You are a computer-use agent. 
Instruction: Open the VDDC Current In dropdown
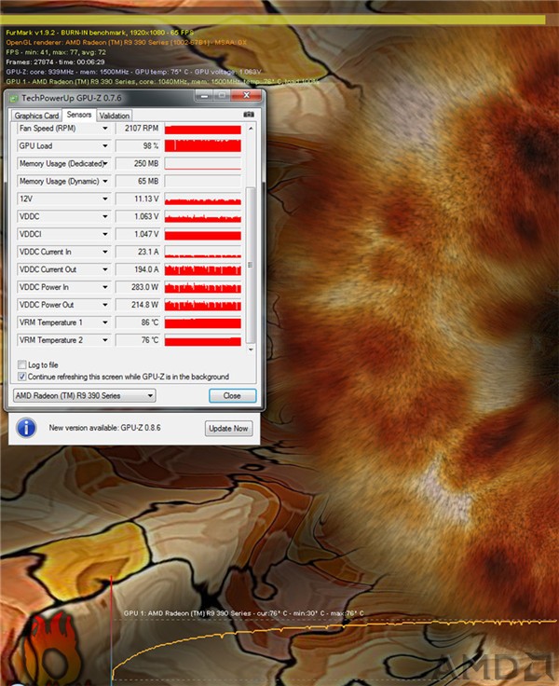tap(105, 252)
